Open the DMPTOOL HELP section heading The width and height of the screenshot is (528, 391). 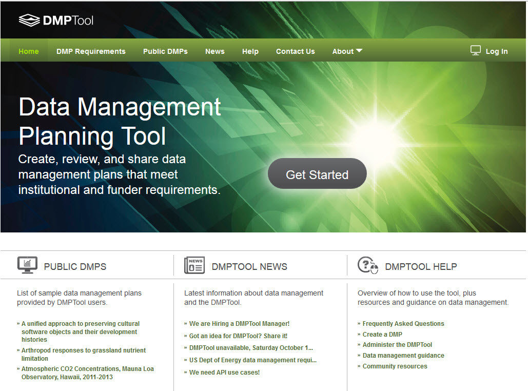[421, 267]
